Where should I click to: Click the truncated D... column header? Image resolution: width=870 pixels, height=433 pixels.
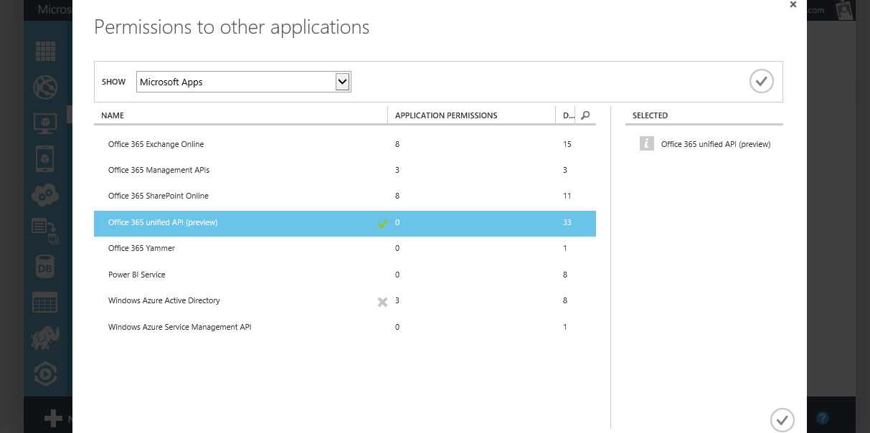pos(568,115)
